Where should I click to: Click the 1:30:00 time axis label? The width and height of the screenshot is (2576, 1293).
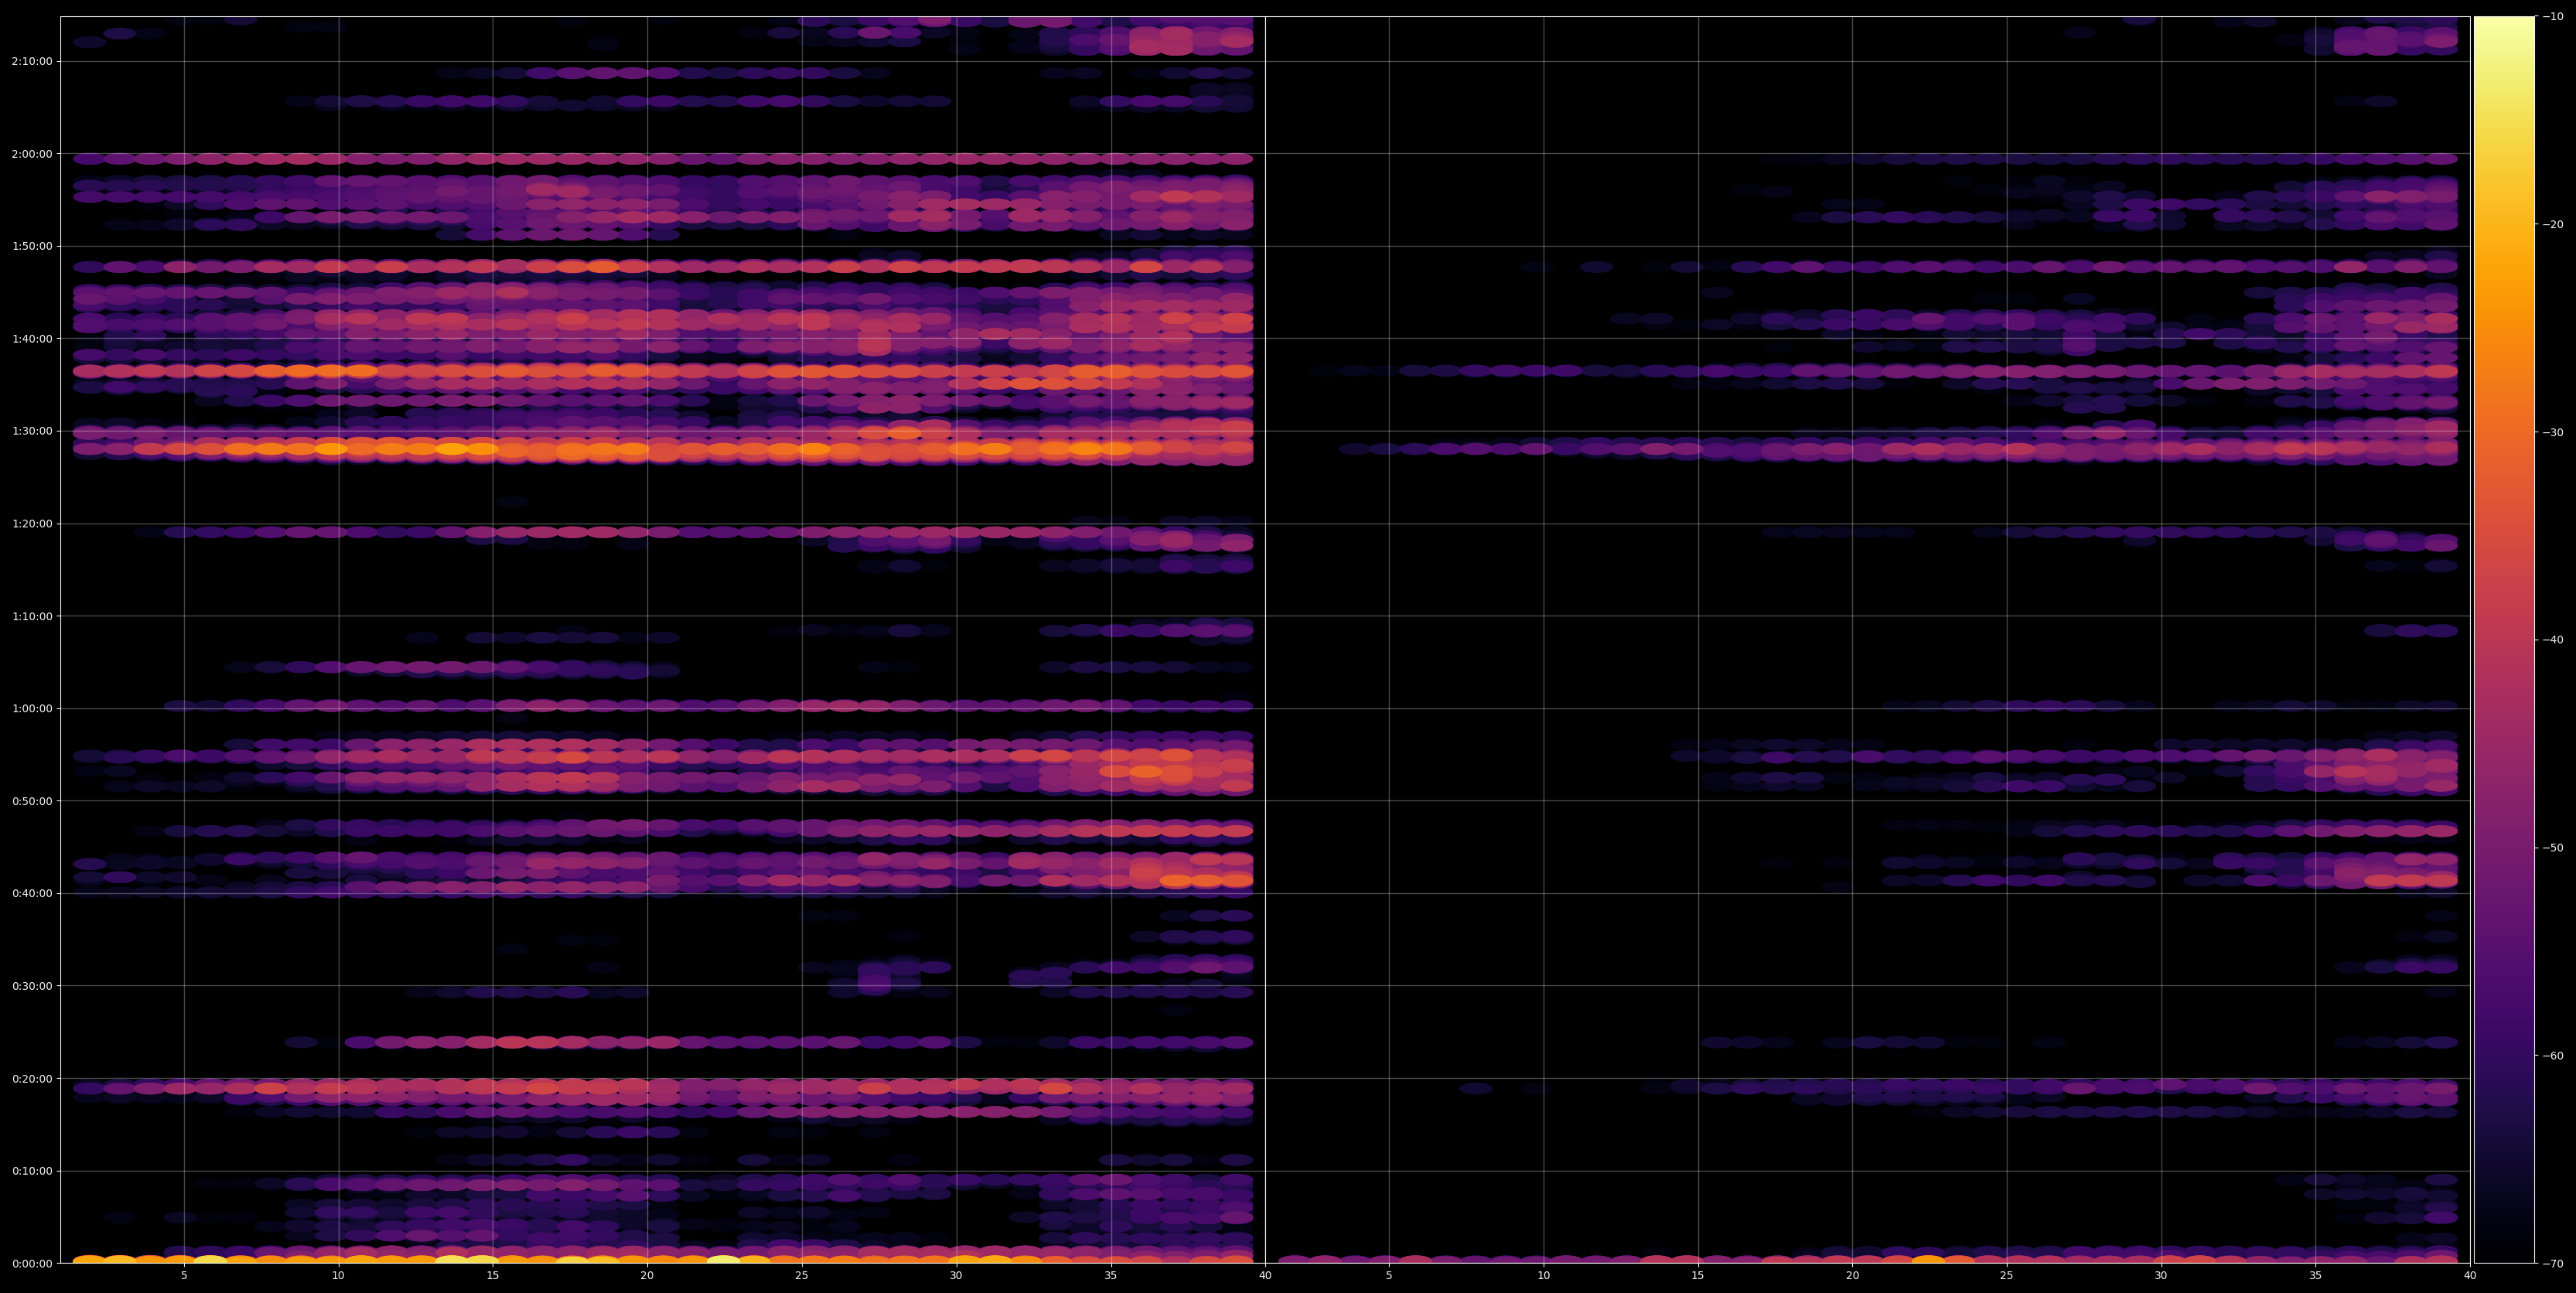click(x=32, y=431)
